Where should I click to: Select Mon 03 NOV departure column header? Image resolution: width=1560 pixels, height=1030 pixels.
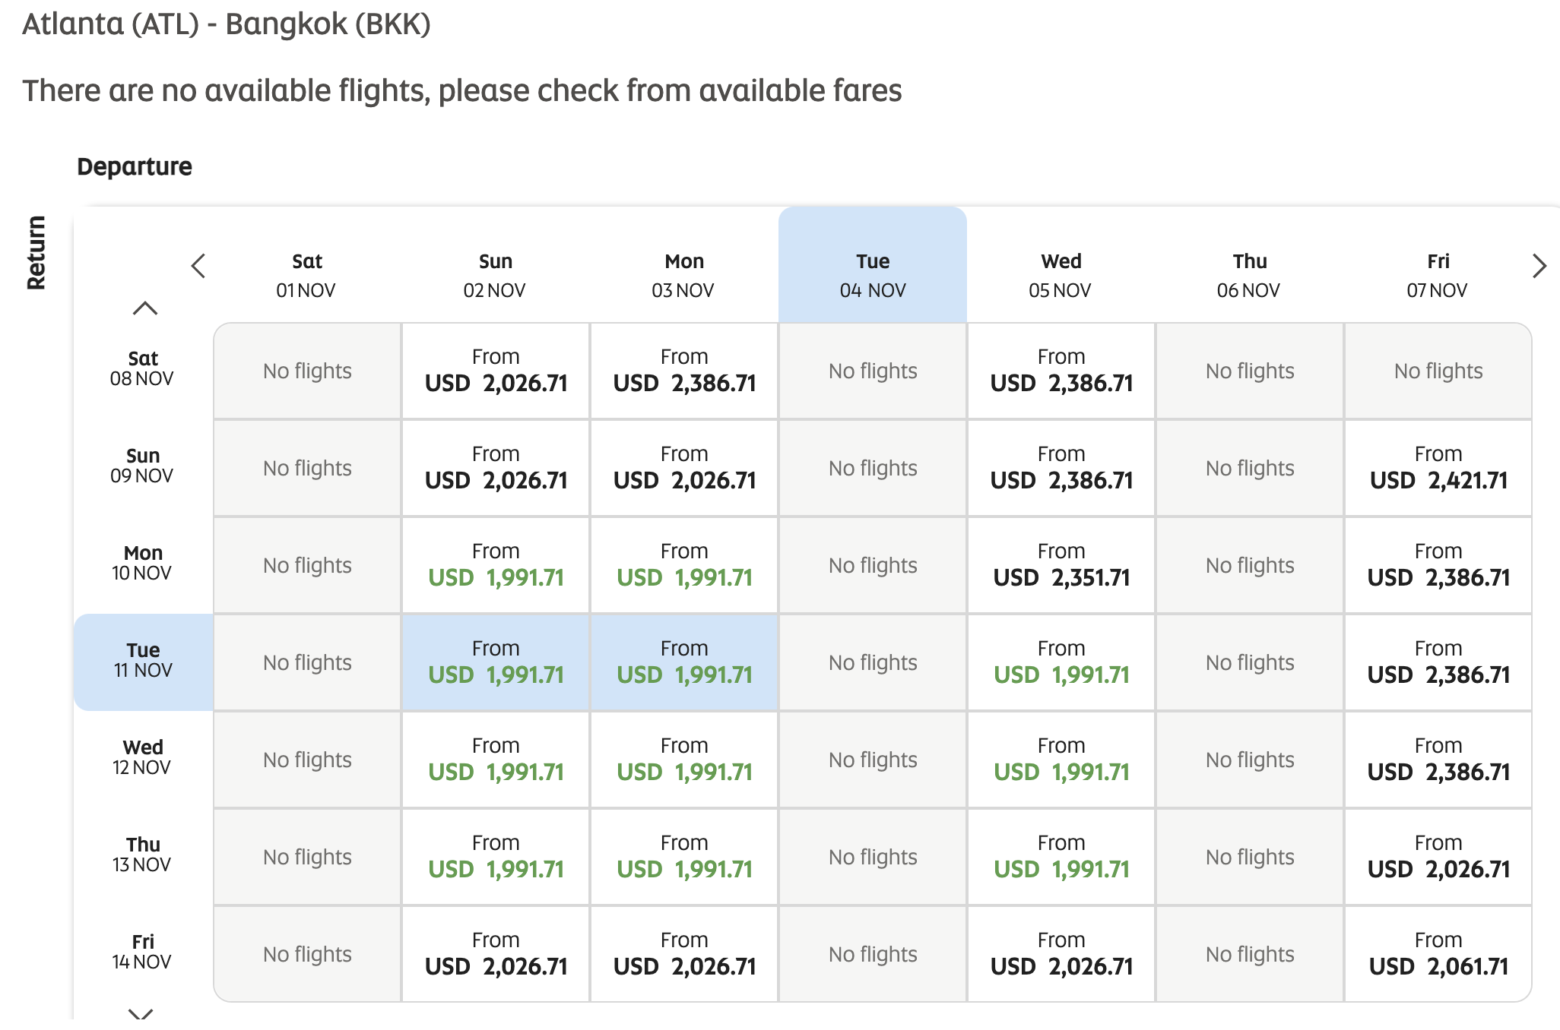click(x=683, y=275)
